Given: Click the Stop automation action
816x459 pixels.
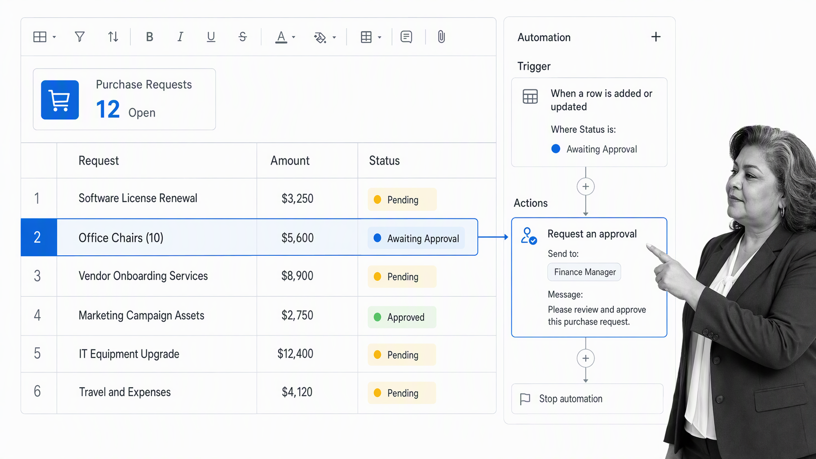Looking at the screenshot, I should coord(587,398).
